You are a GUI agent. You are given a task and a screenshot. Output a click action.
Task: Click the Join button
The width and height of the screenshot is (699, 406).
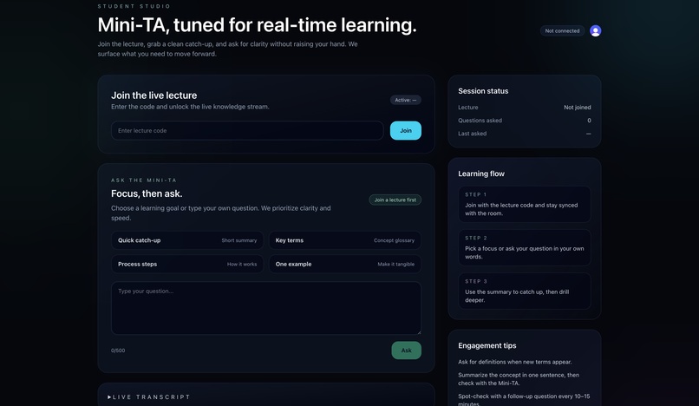pos(406,131)
